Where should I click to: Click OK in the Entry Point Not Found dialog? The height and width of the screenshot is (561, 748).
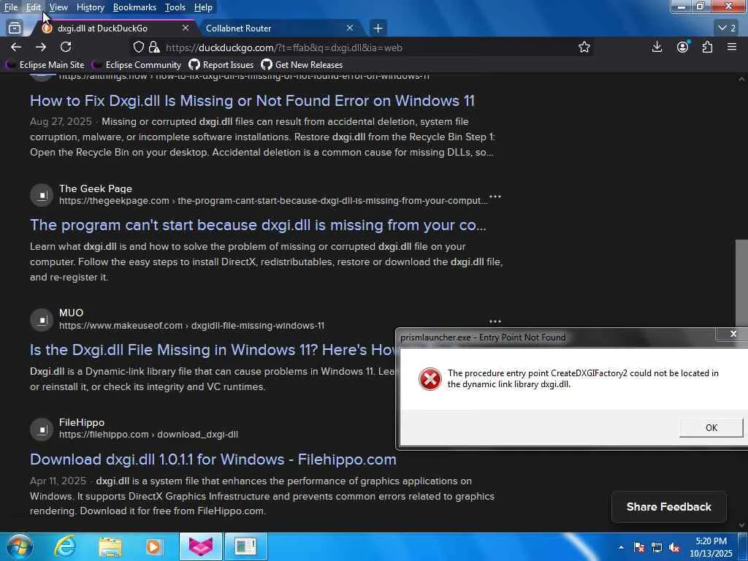(x=711, y=427)
